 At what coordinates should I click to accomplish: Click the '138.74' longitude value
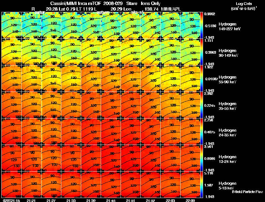151,9
